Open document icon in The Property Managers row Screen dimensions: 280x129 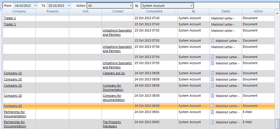pyautogui.click(x=212, y=122)
